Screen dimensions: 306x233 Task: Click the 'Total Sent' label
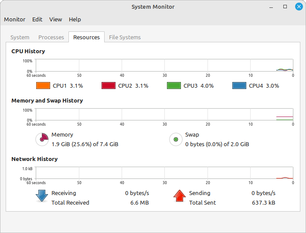(x=203, y=203)
